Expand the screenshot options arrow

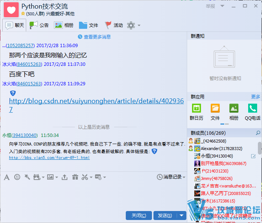[x=91, y=177]
